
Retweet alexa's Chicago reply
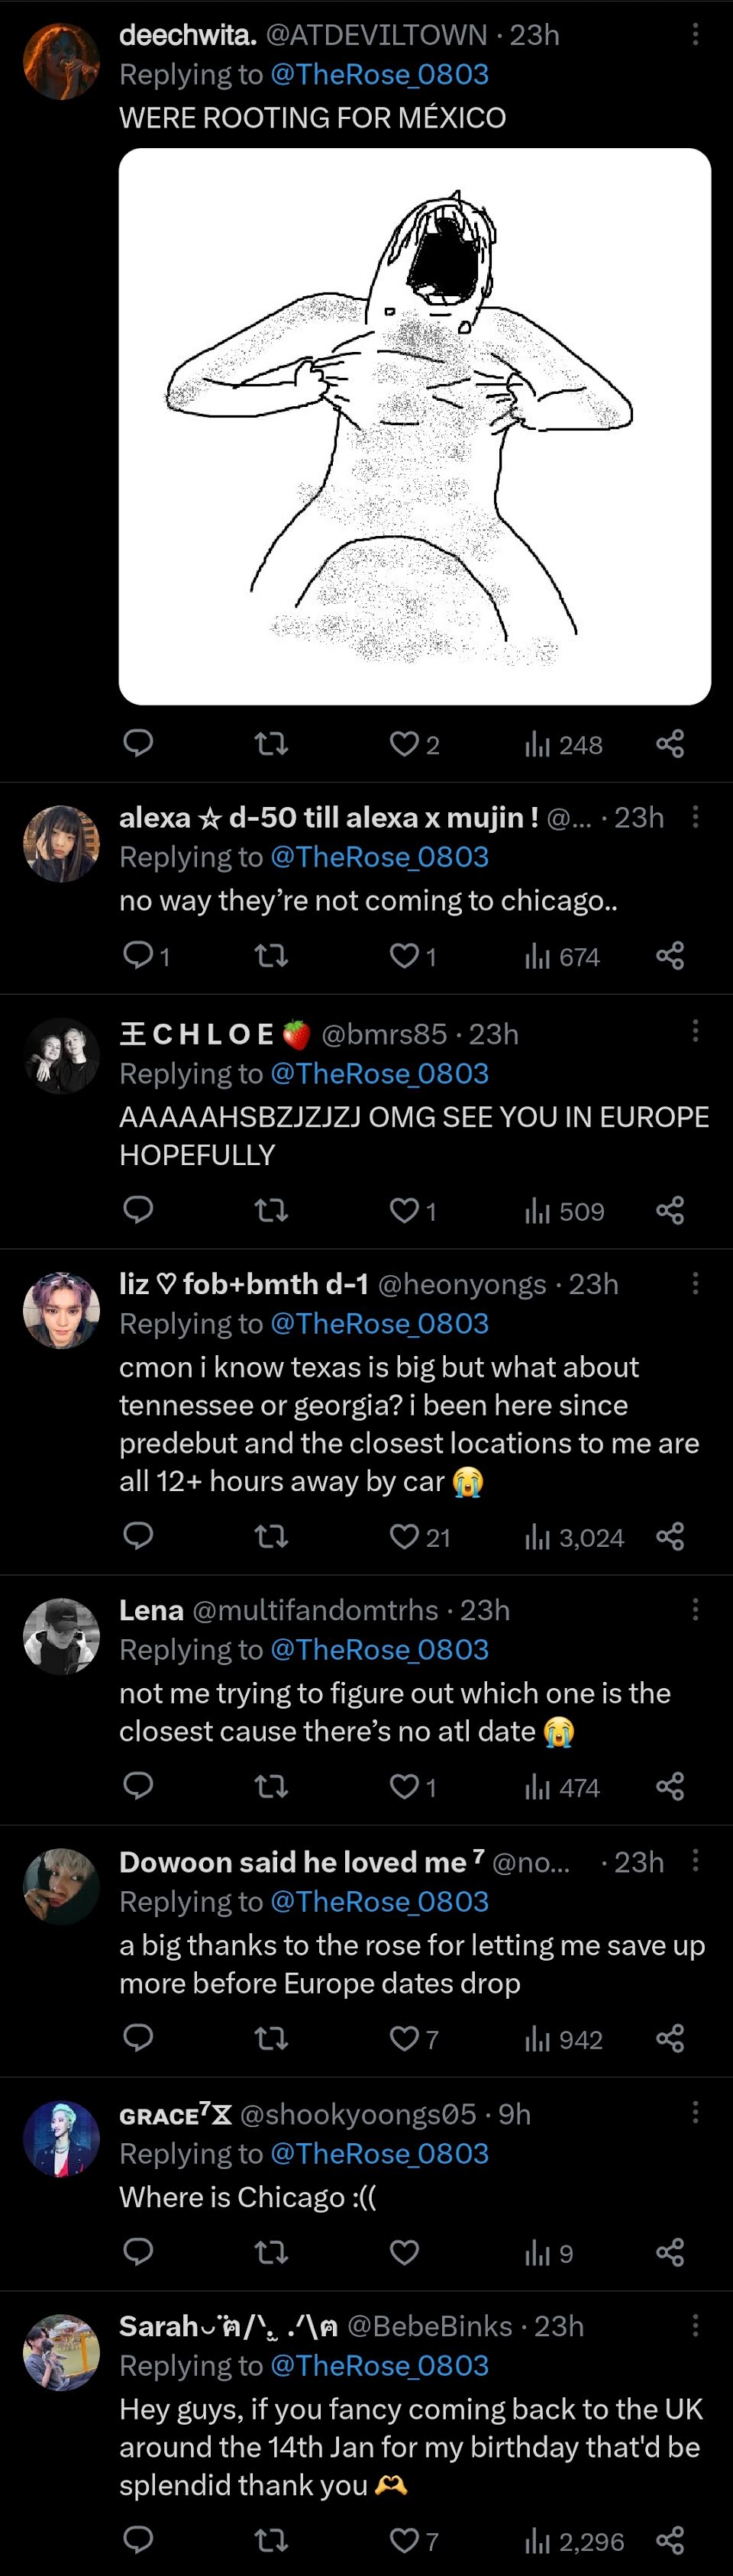tap(271, 956)
